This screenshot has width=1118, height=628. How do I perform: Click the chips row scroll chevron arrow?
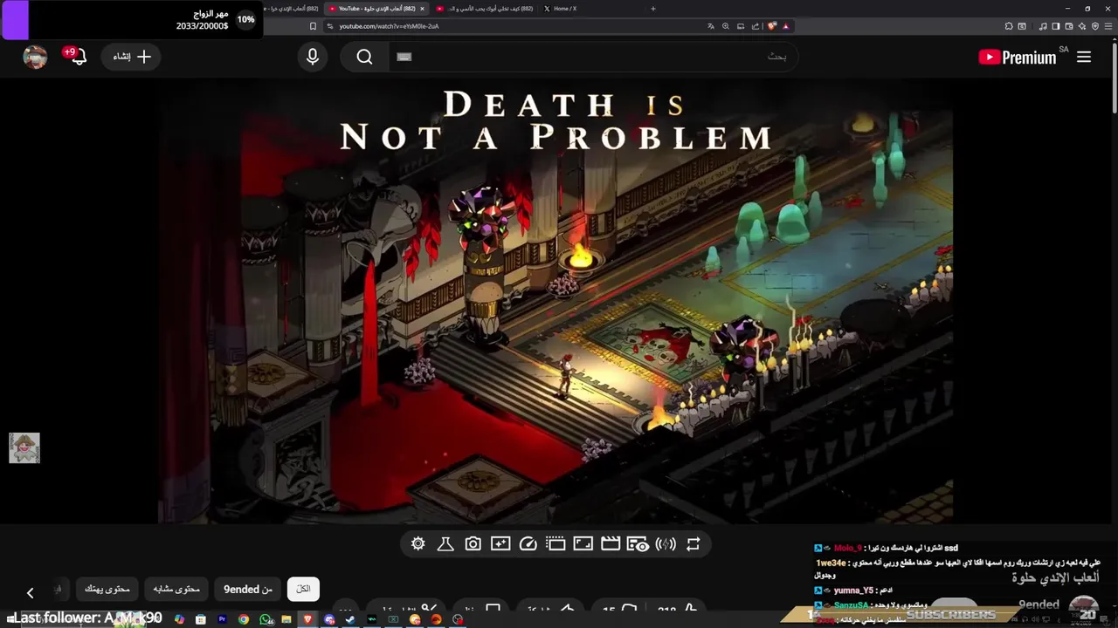point(30,593)
